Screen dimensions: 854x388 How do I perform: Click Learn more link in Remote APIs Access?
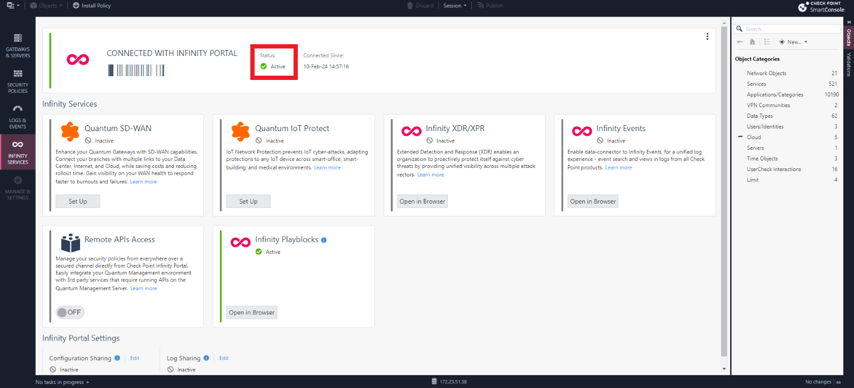click(144, 288)
